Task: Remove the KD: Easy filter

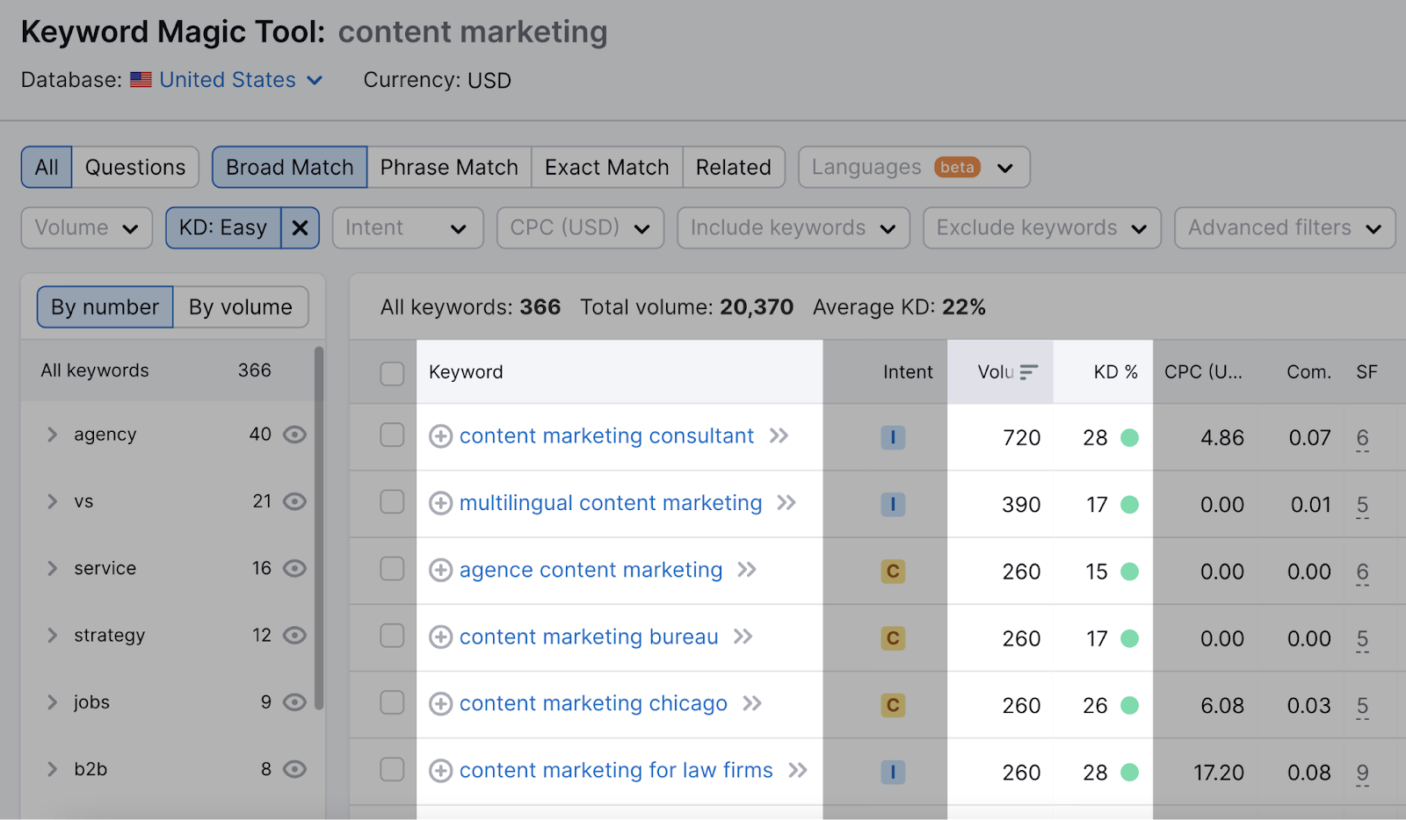Action: [300, 228]
